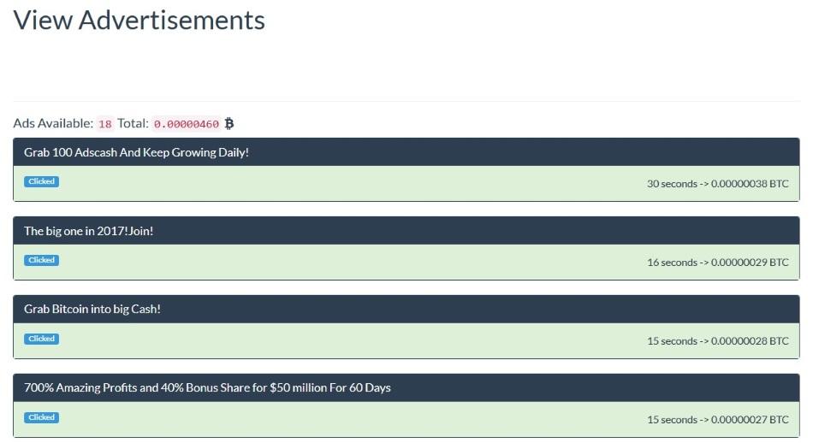Click the Clicked badge under 700% Profits ad

(x=41, y=417)
